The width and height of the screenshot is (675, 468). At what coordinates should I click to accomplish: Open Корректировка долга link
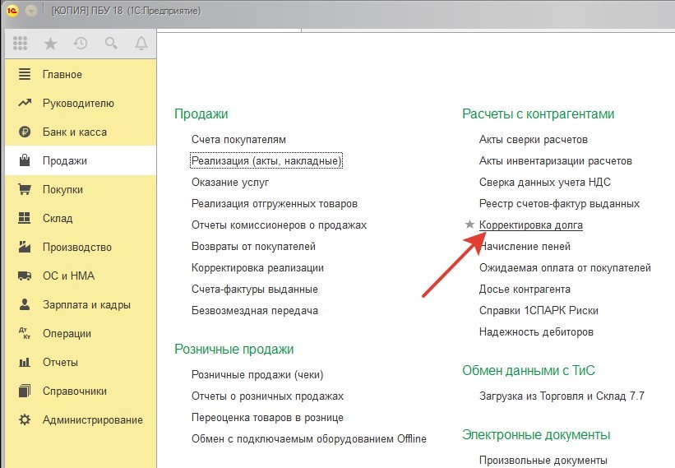pyautogui.click(x=530, y=225)
